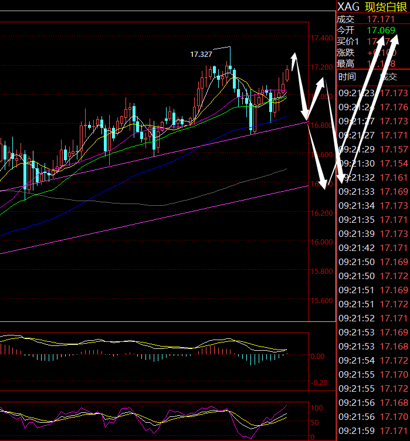
Task: Select the latest rightmost red candlestick
Action: pyautogui.click(x=287, y=74)
